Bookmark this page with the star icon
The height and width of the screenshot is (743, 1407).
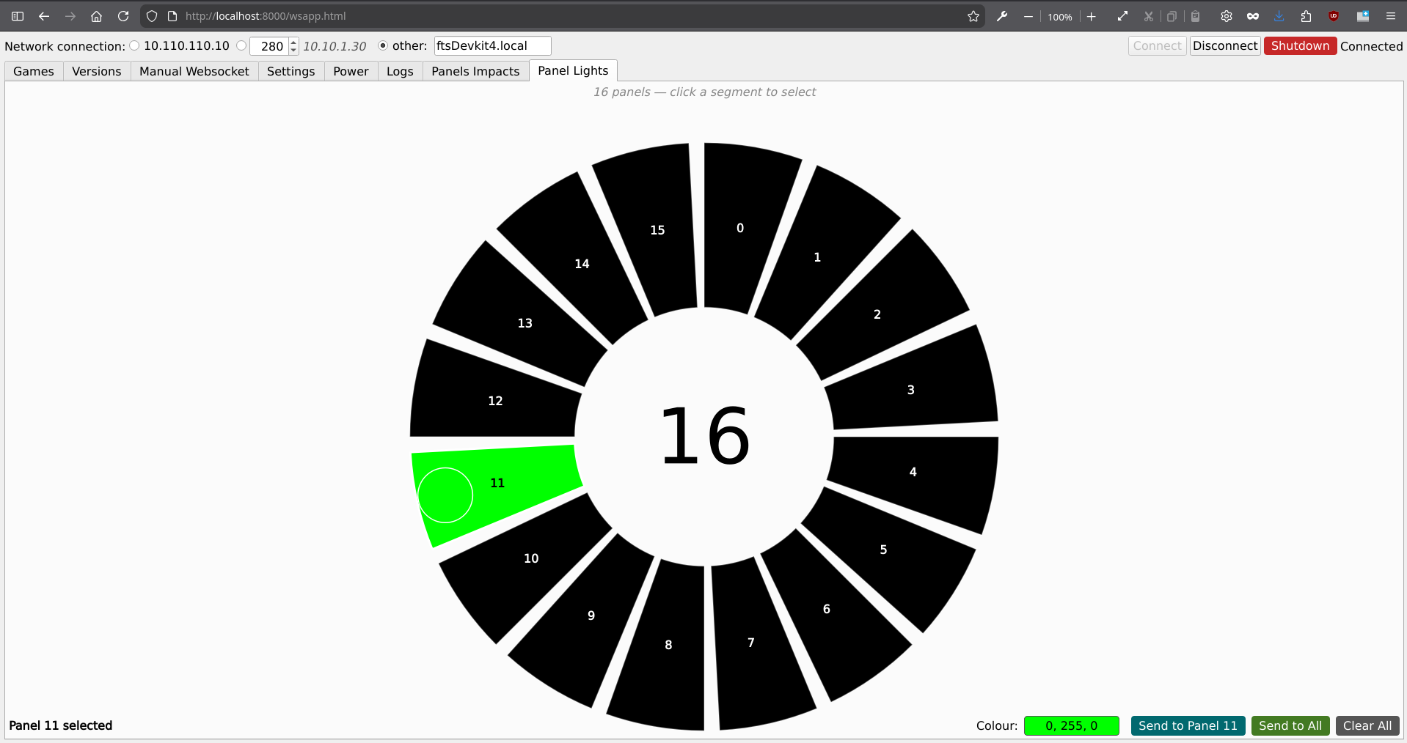tap(973, 16)
